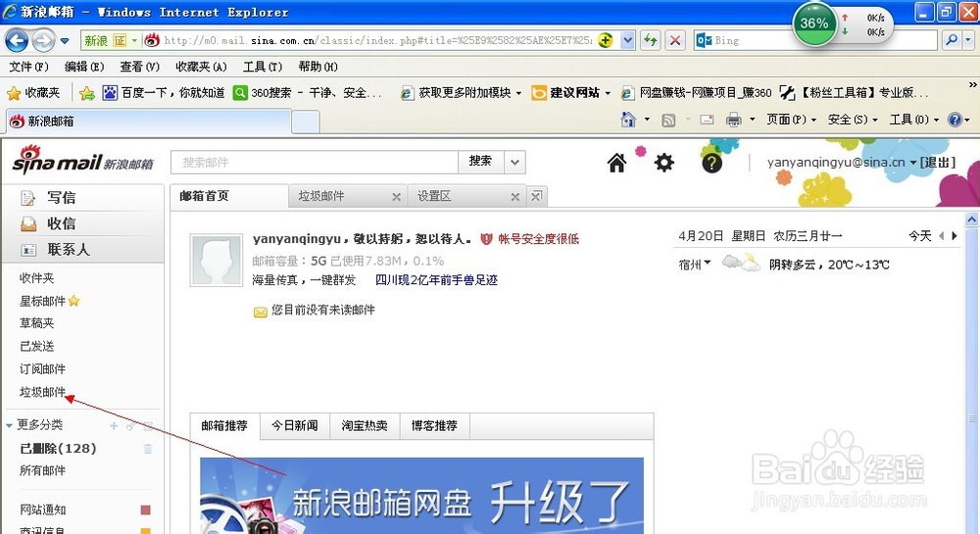The height and width of the screenshot is (534, 980).
Task: Click the Bing search magnifier icon
Action: click(952, 40)
